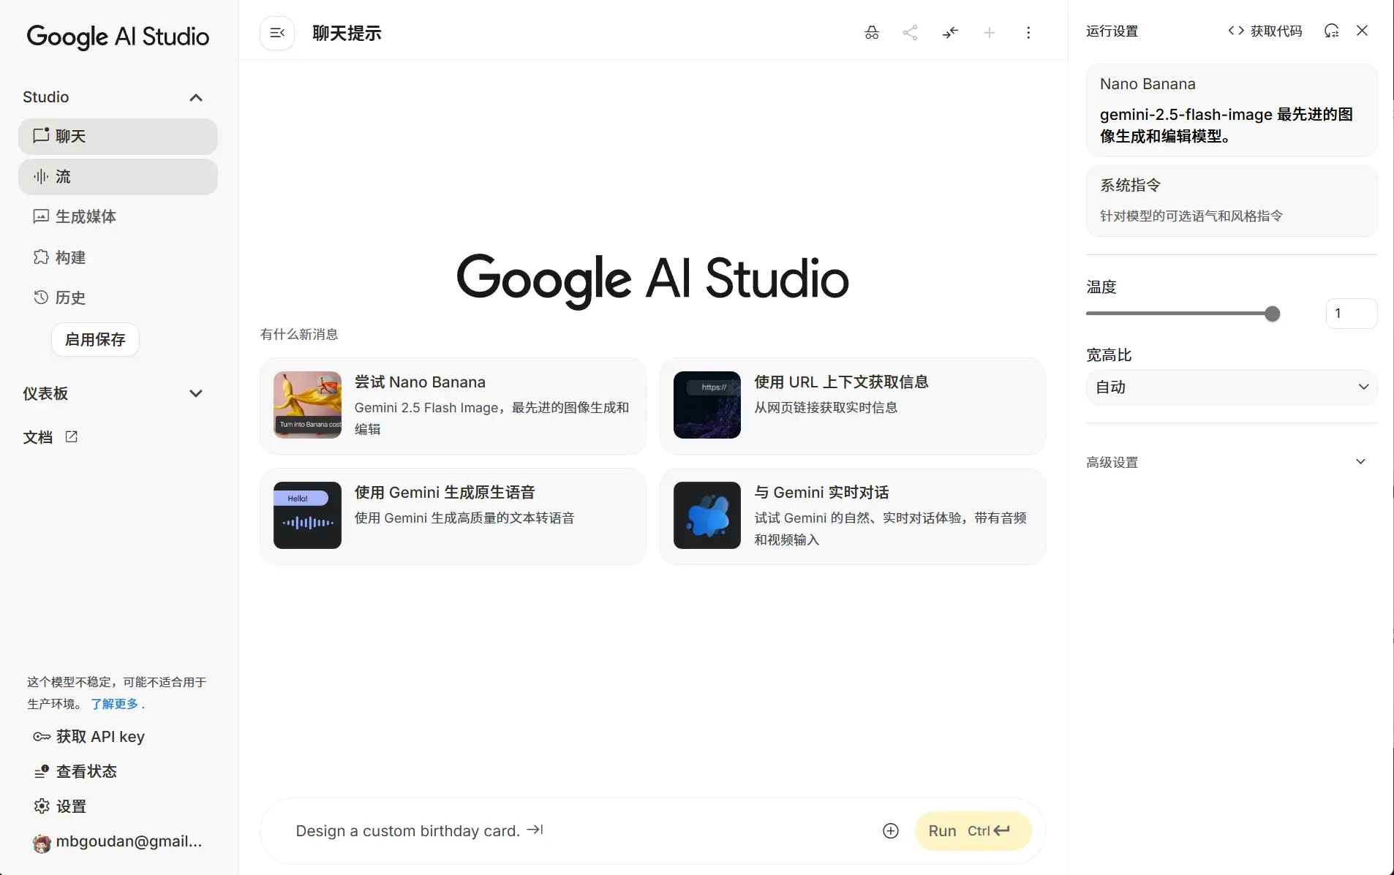Click 获取 API key in the sidebar
The width and height of the screenshot is (1394, 875).
100,736
